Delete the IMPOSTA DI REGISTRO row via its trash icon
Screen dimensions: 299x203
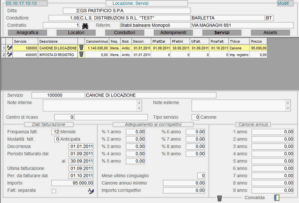coord(81,54)
